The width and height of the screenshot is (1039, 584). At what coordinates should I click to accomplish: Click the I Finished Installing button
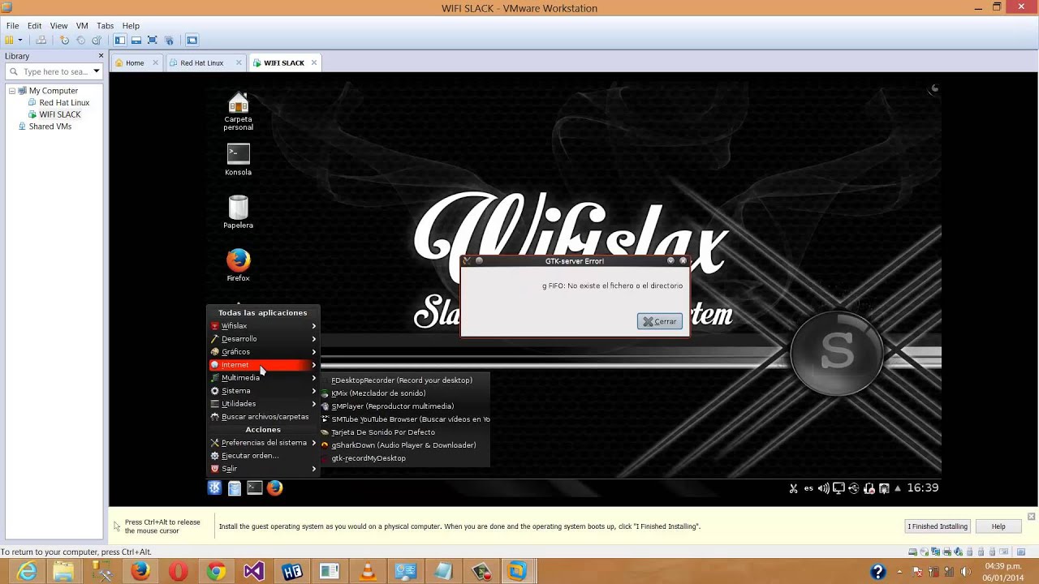[x=938, y=526]
